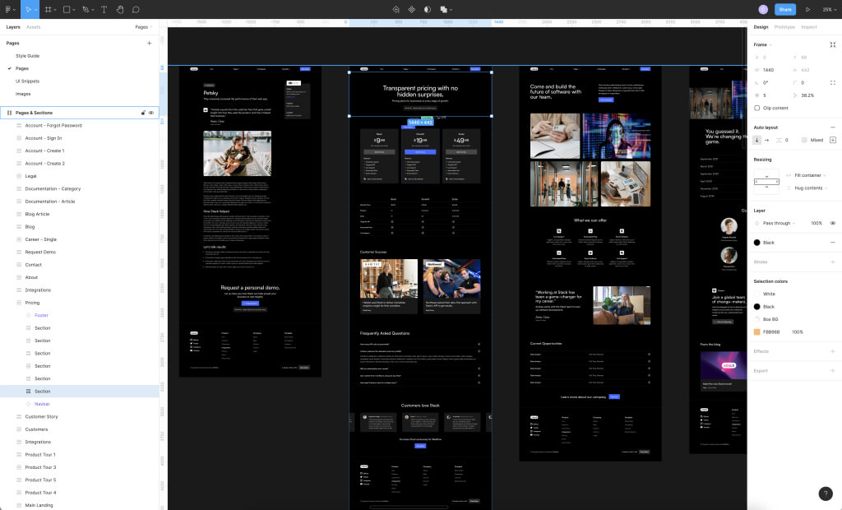Add an export setting with plus icon

832,370
